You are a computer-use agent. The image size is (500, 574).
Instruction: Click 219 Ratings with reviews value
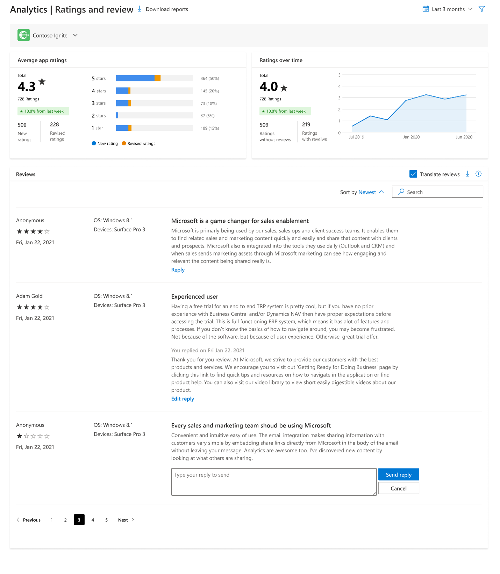[306, 124]
